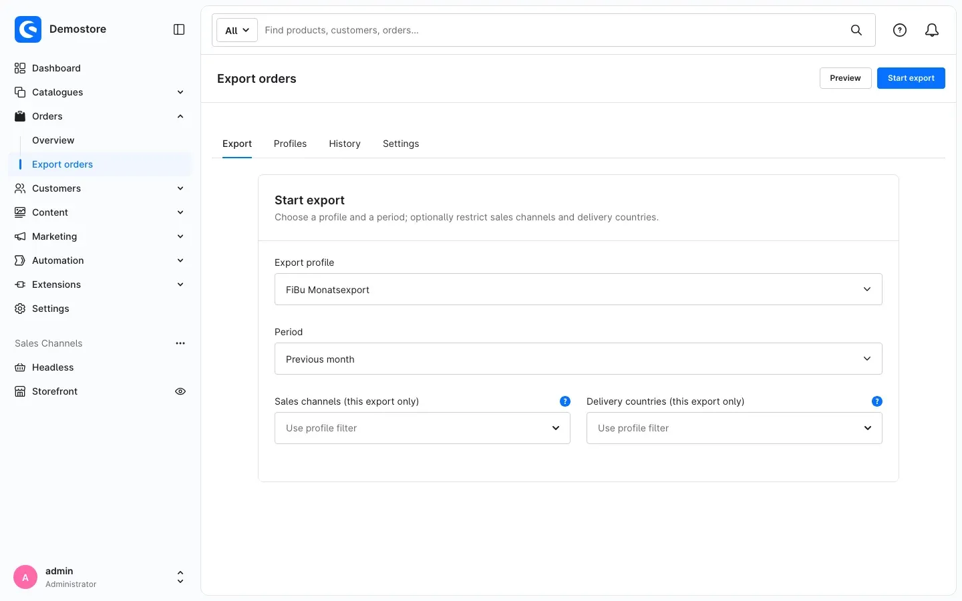Click the Content icon in sidebar
The width and height of the screenshot is (962, 601).
20,212
